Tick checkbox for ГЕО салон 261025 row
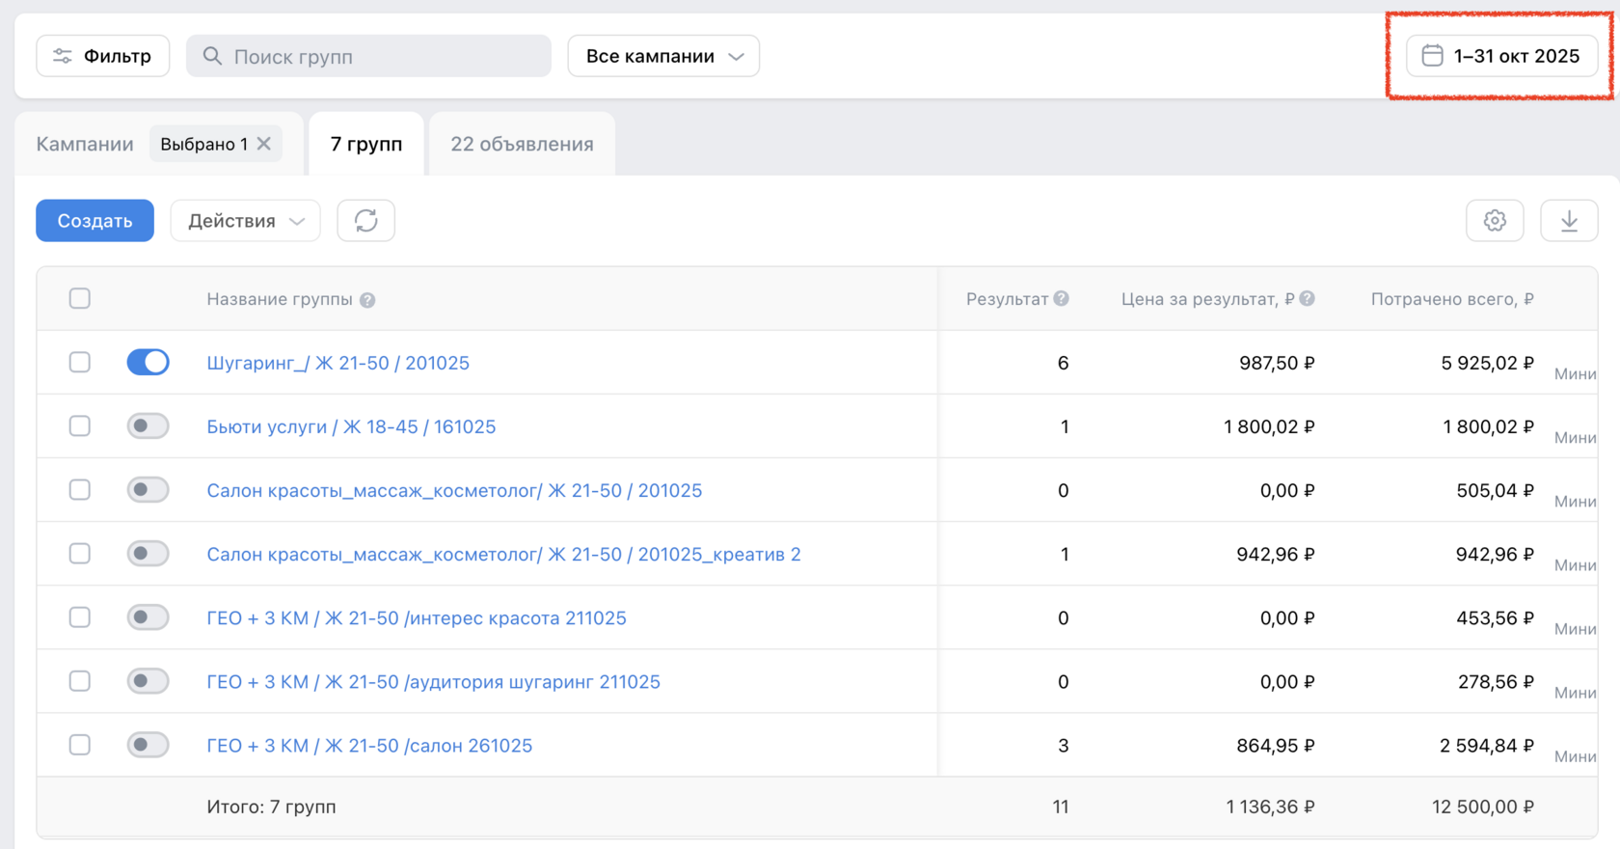This screenshot has height=849, width=1620. point(80,745)
